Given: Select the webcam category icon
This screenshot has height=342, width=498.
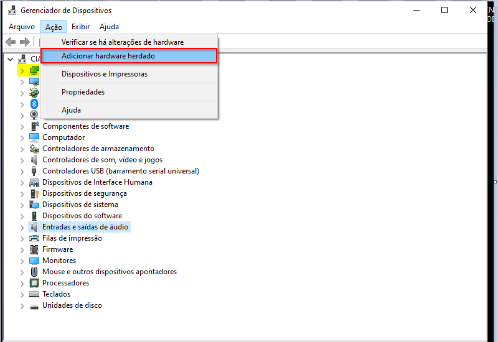Looking at the screenshot, I should pos(34,115).
